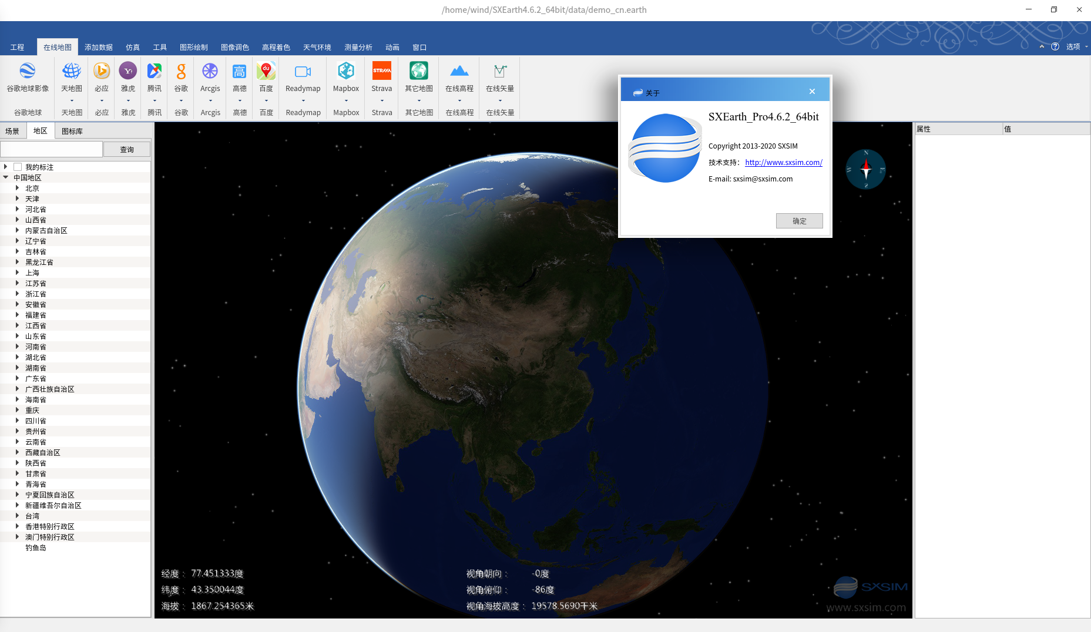Click the Strava map icon

(381, 72)
